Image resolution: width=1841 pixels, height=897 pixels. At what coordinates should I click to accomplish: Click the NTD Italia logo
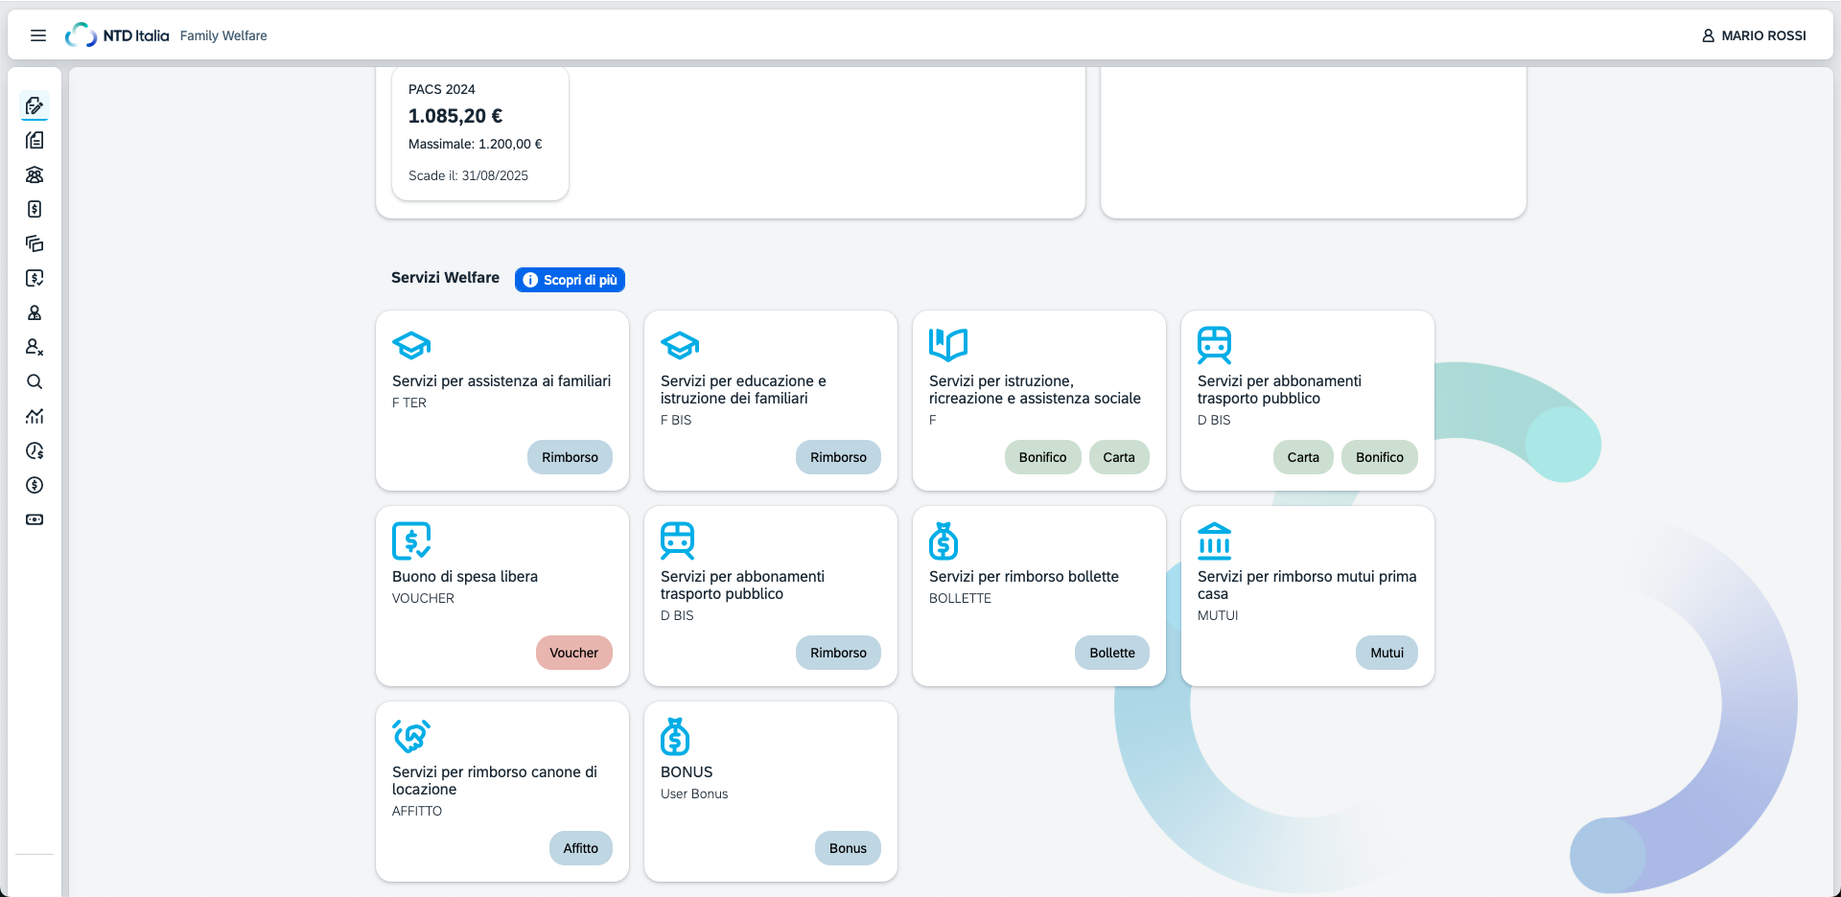[x=117, y=35]
